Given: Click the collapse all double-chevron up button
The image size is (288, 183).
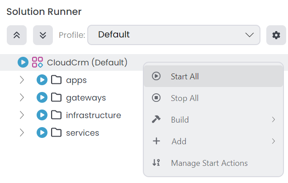Looking at the screenshot, I should click(x=17, y=35).
